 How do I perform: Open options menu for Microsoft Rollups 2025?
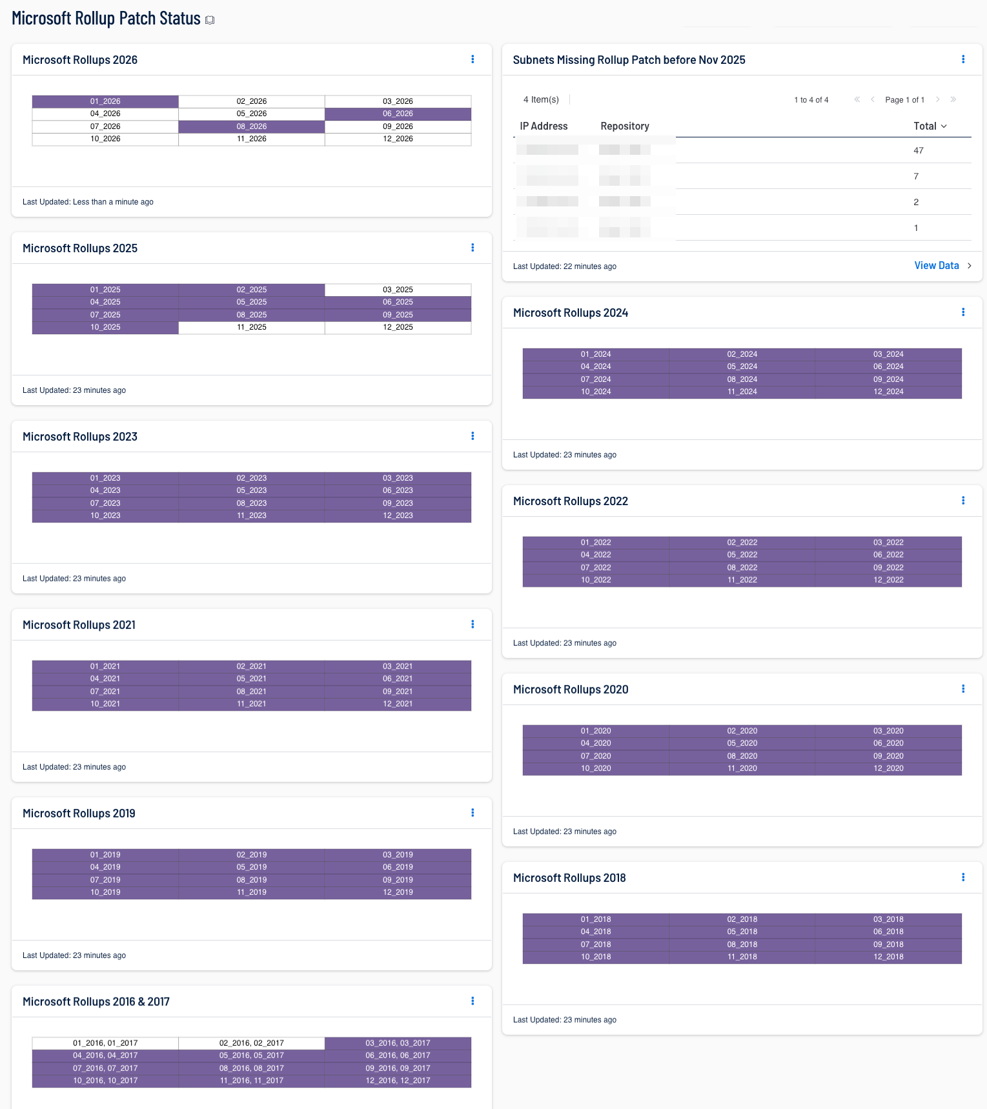click(x=473, y=248)
